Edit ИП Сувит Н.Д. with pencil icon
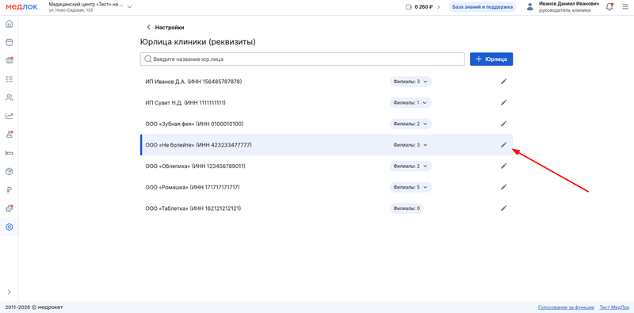This screenshot has width=634, height=313. tap(503, 103)
